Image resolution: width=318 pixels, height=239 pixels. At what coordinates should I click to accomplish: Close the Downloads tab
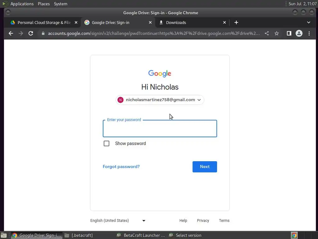pos(225,22)
